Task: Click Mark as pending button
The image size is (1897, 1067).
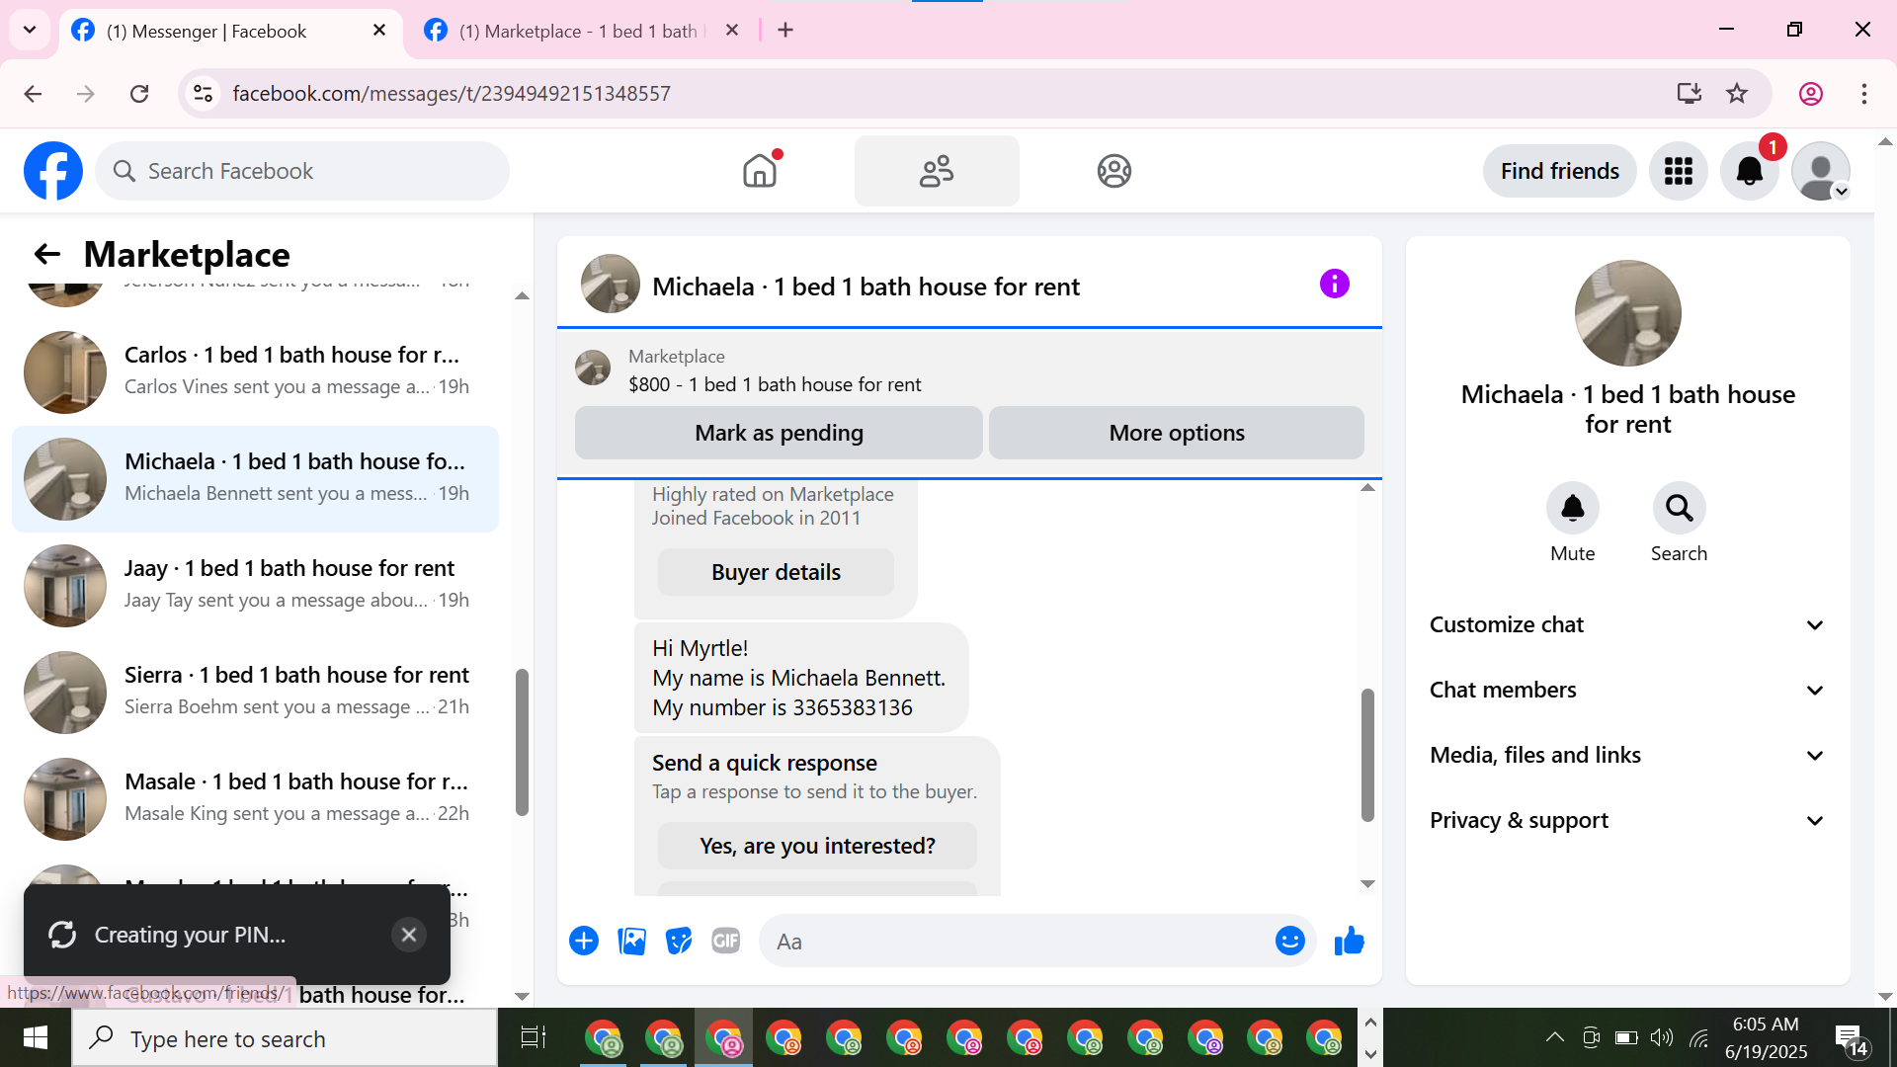Action: click(779, 433)
